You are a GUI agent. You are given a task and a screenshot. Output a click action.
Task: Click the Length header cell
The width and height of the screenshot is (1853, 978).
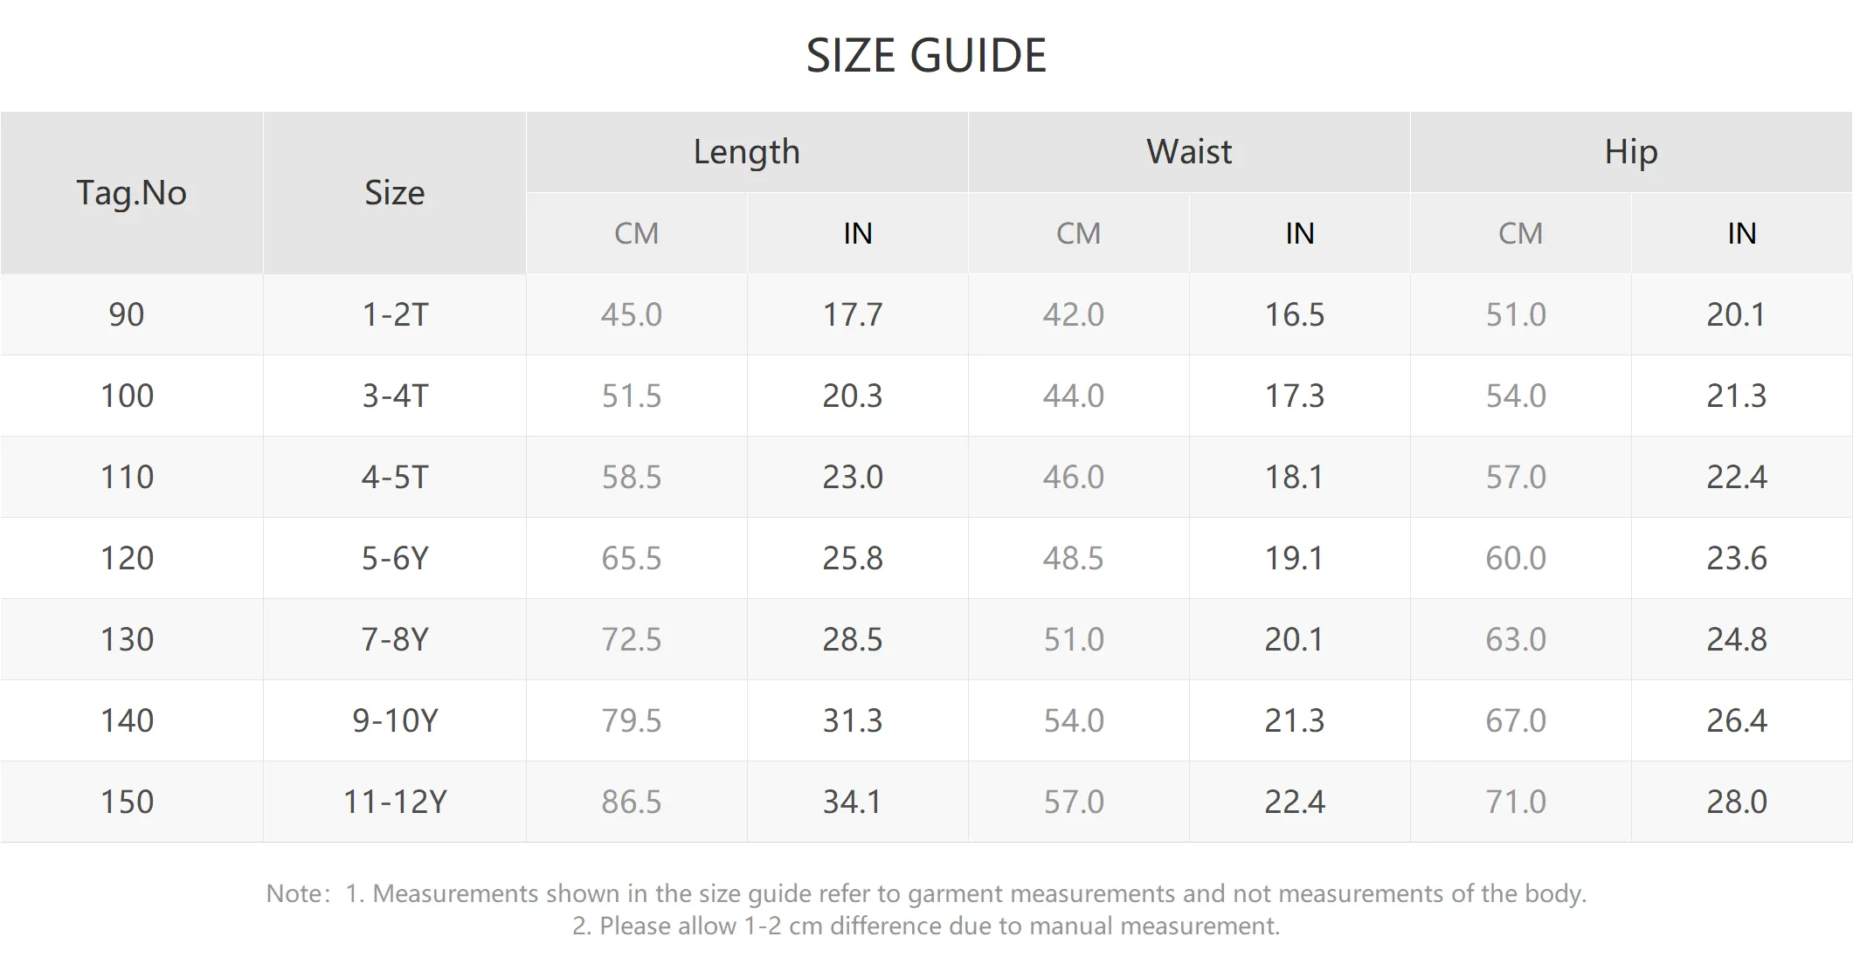pos(747,152)
